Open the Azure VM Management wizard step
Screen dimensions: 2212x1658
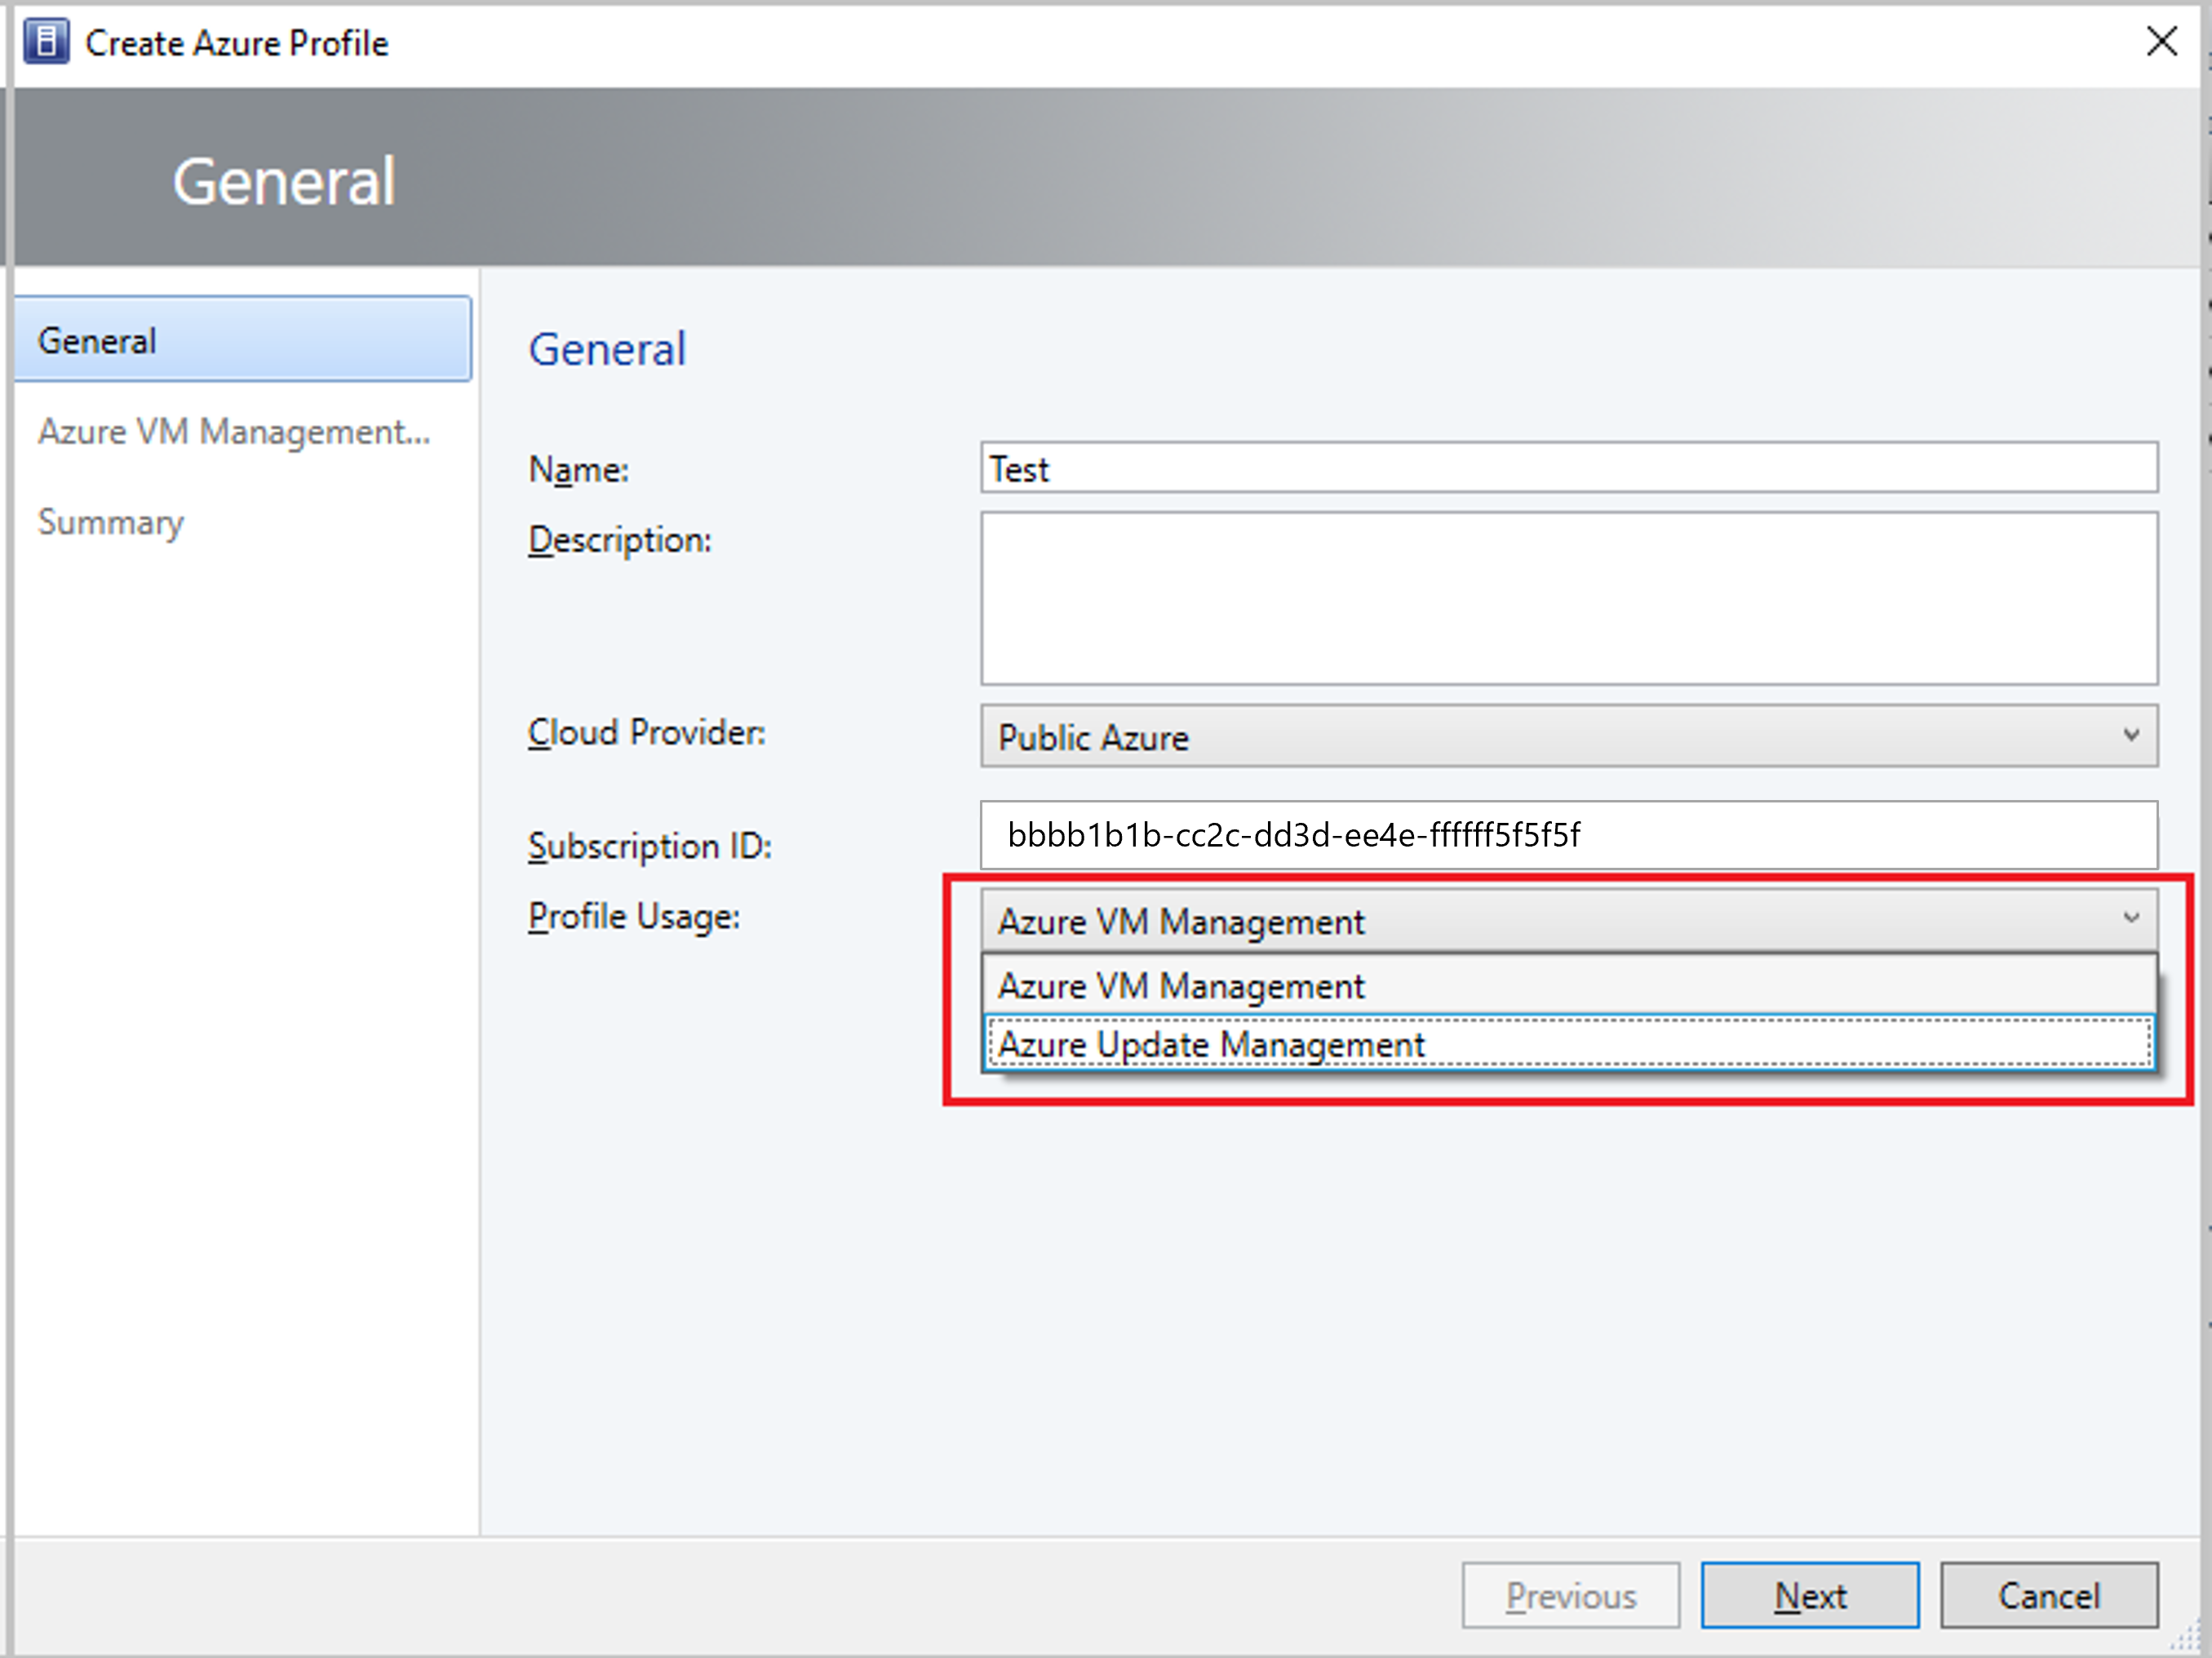click(234, 431)
